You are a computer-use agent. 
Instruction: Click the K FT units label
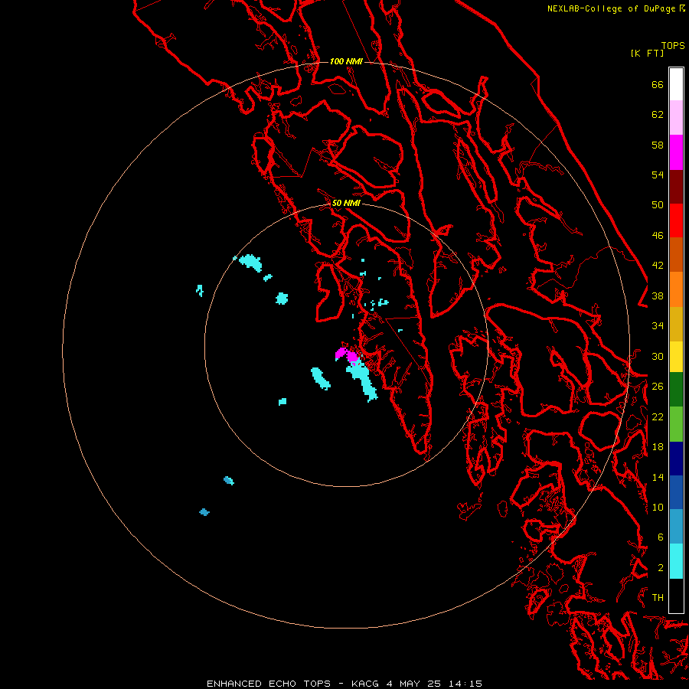(x=647, y=53)
